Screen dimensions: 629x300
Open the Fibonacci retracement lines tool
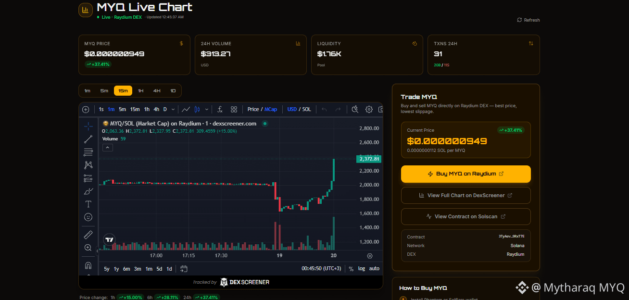pyautogui.click(x=88, y=152)
